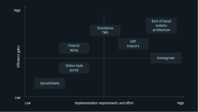
Task: Click the intersection of the quadrant dividers
Action: tap(104, 58)
